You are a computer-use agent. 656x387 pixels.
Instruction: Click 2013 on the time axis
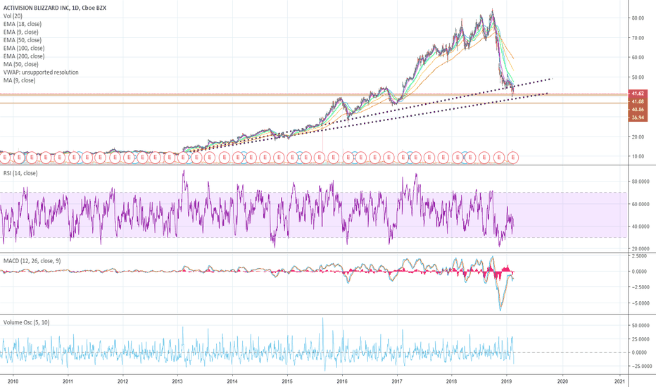click(x=177, y=381)
